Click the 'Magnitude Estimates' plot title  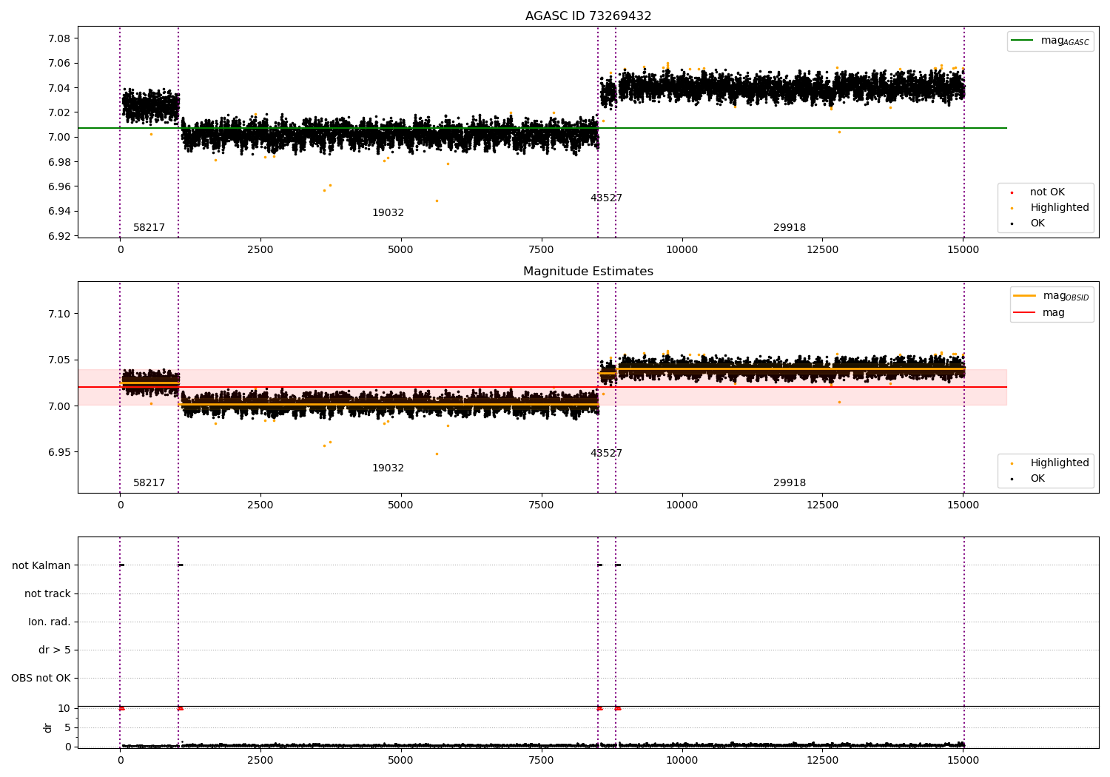588,272
